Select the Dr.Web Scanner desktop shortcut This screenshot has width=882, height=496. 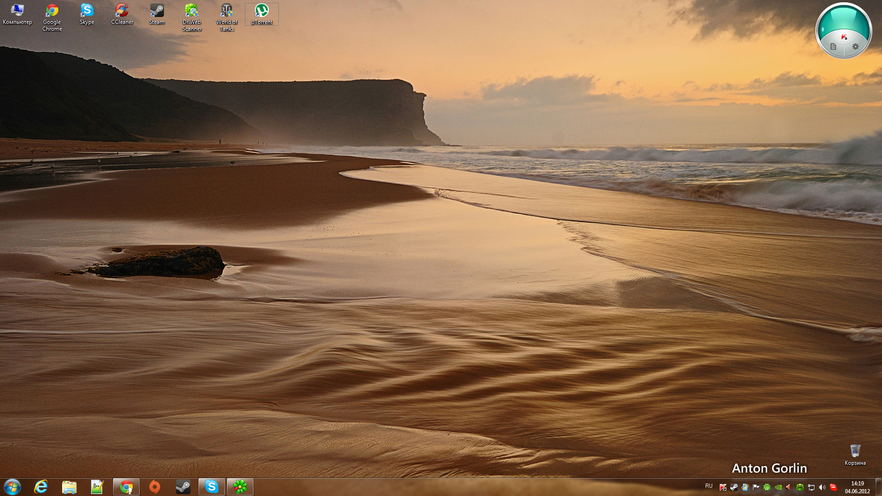(x=192, y=18)
